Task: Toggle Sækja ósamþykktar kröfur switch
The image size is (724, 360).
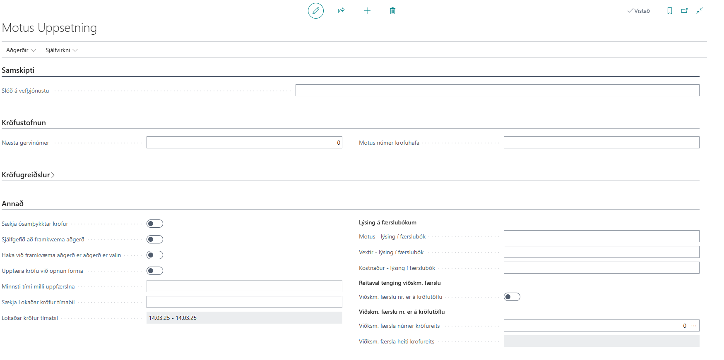Action: pyautogui.click(x=155, y=224)
